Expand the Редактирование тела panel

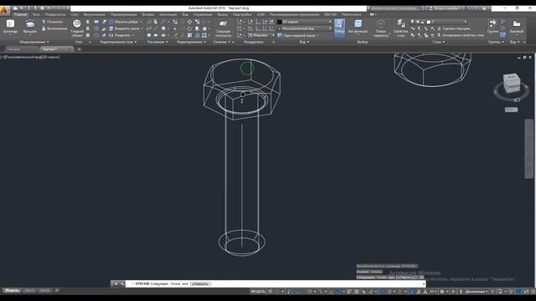click(x=118, y=42)
